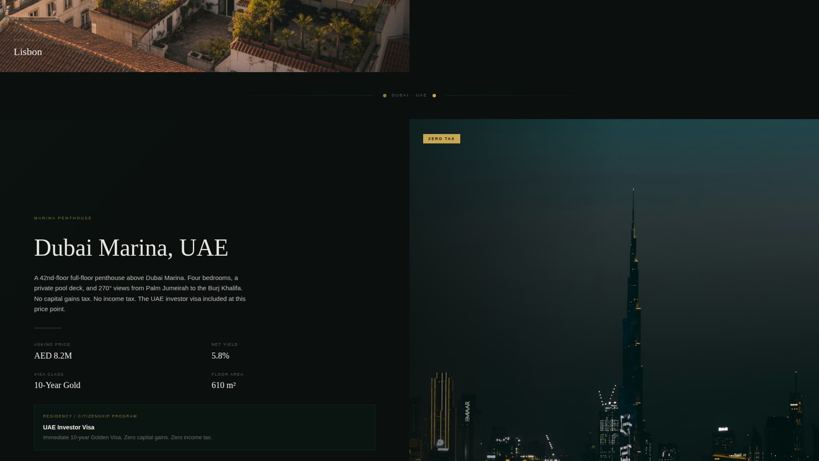Click the gold divider line under the description
The height and width of the screenshot is (461, 819).
point(48,329)
